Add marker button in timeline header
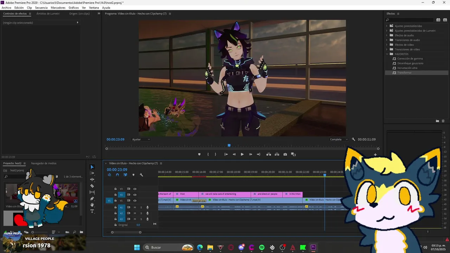This screenshot has width=450, height=253. tap(133, 175)
